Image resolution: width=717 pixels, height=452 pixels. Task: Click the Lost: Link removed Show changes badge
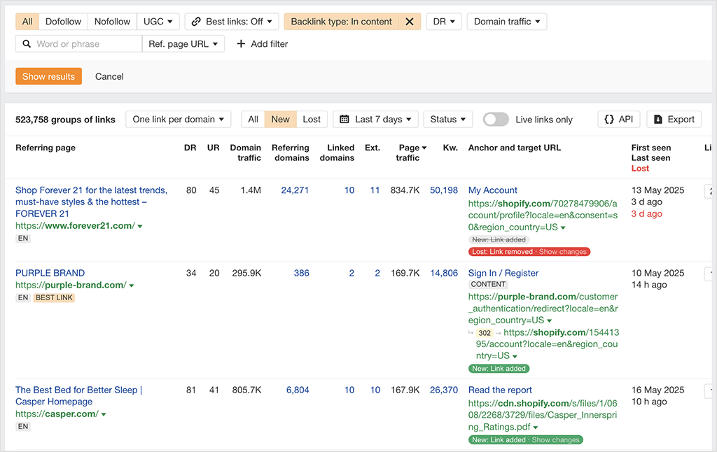(529, 252)
